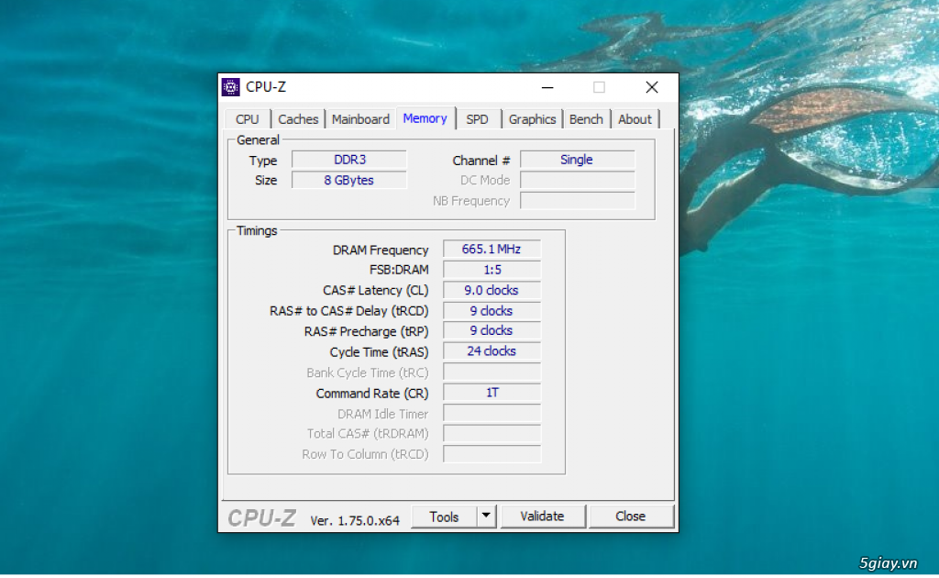Open the Mainboard tab
The height and width of the screenshot is (578, 939).
pyautogui.click(x=360, y=119)
